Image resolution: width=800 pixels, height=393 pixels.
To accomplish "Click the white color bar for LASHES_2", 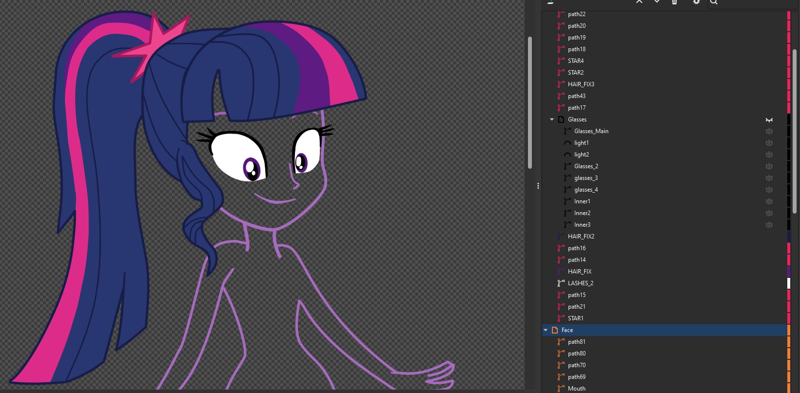I will click(x=789, y=283).
